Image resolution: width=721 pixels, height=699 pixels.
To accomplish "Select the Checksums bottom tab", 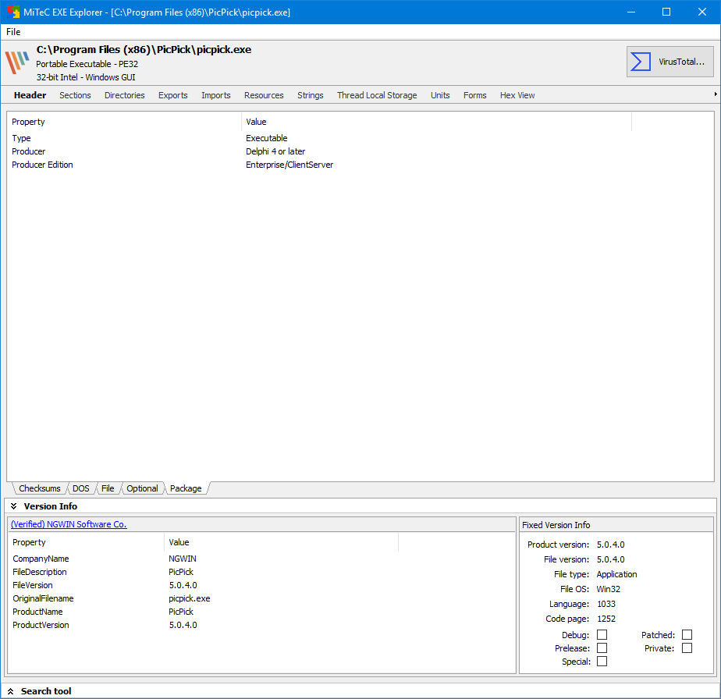I will click(40, 488).
